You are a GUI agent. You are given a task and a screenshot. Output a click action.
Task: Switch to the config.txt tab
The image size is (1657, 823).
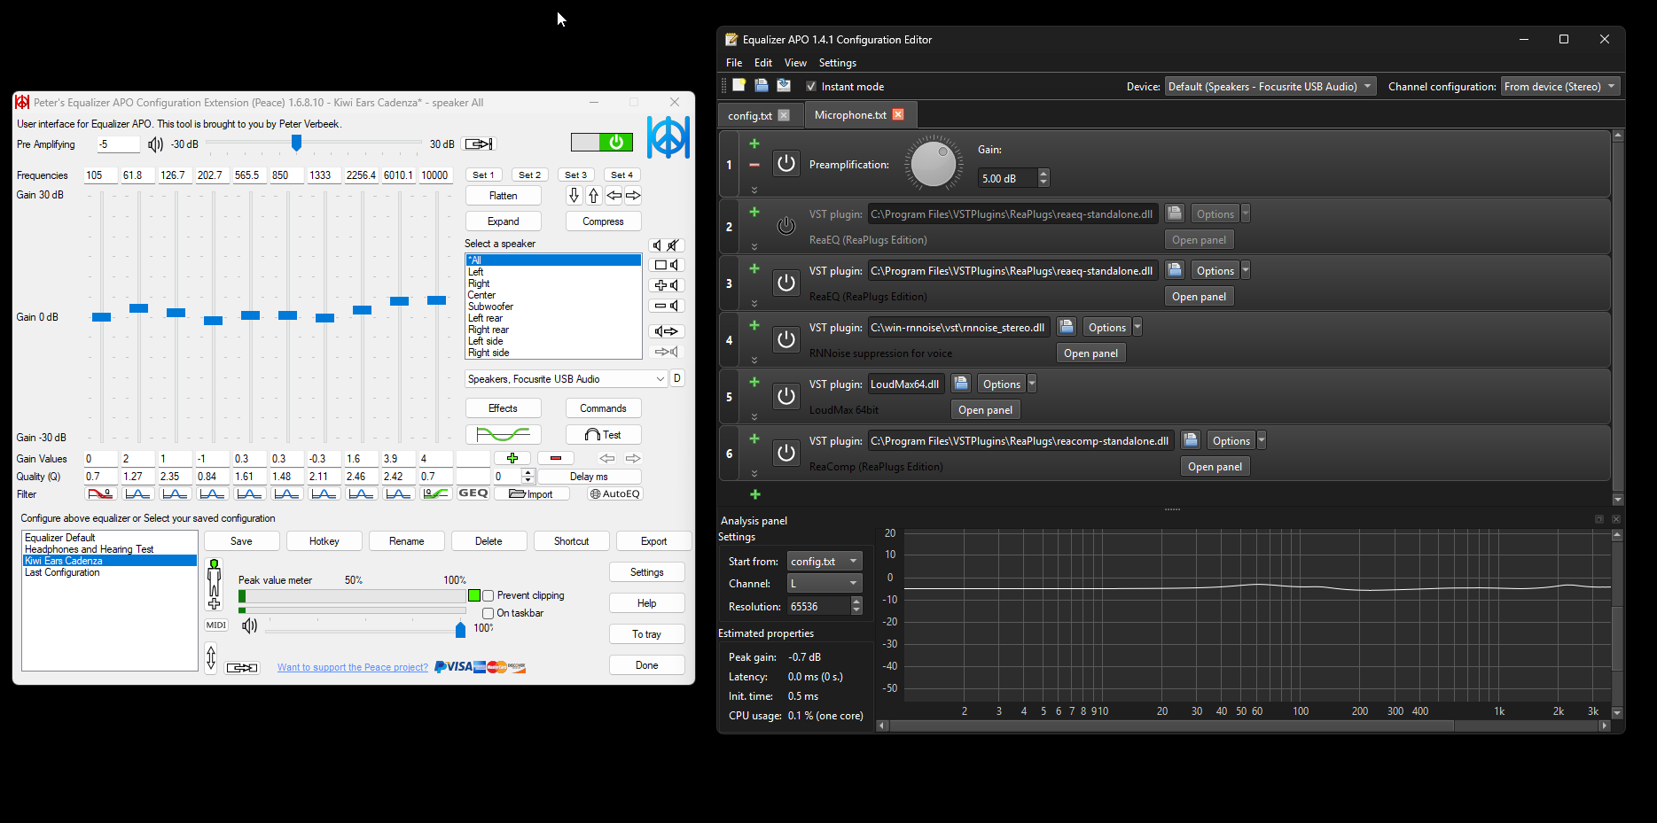[x=750, y=116]
